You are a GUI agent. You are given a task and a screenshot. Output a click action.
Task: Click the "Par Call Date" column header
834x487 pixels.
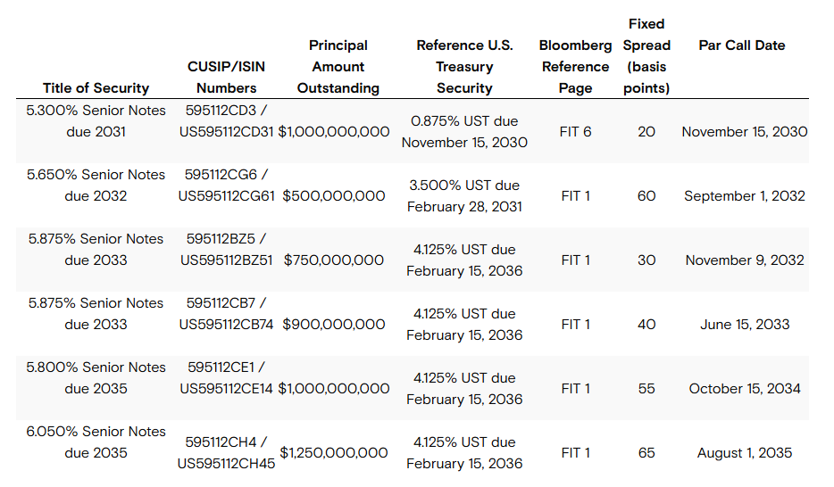pos(742,45)
